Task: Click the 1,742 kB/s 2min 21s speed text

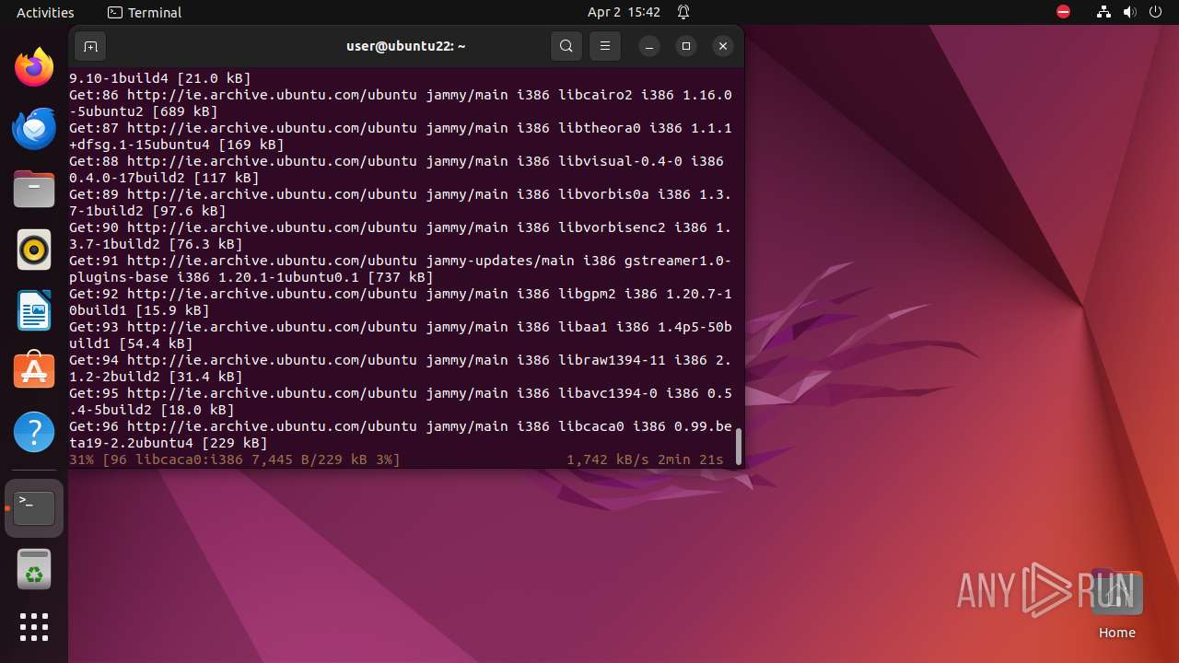Action: click(645, 459)
